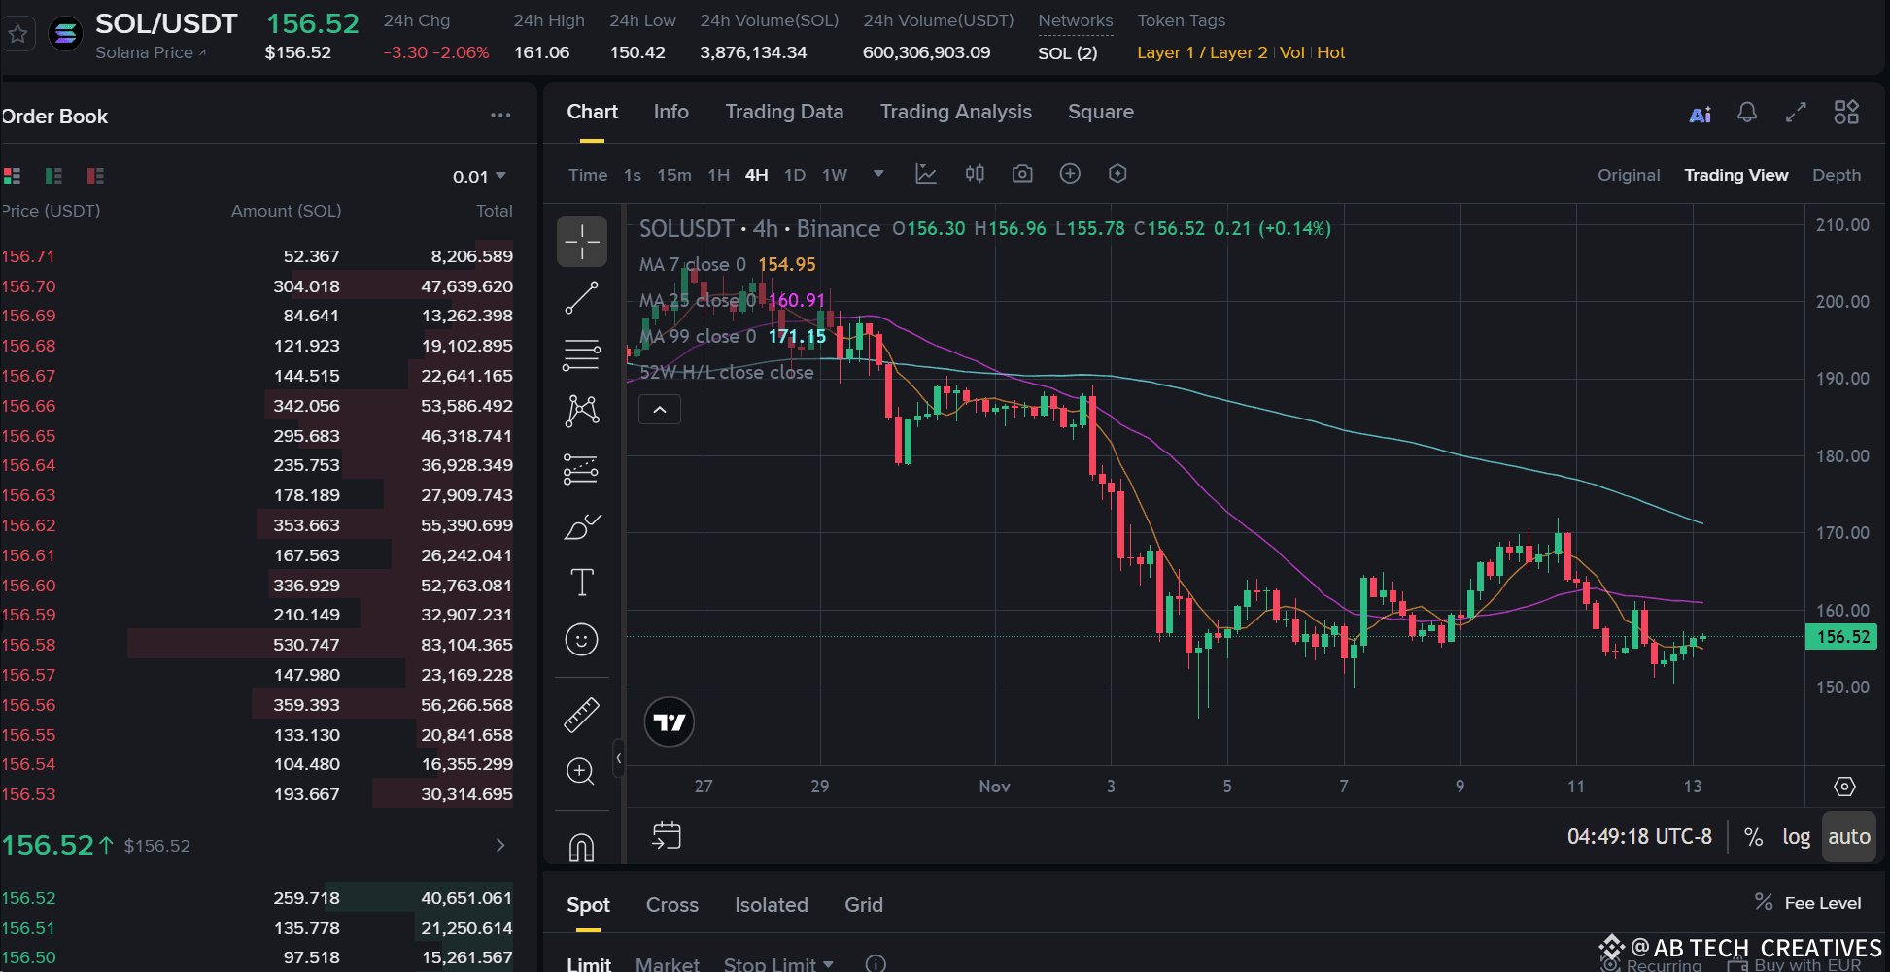This screenshot has height=972, width=1890.
Task: Open technical indicators chart icon
Action: [x=926, y=174]
